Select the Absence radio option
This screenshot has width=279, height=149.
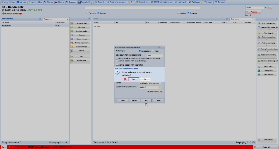98,13
